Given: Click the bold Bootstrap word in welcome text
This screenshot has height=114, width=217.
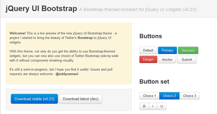Looking at the screenshot, I should click(85, 38).
